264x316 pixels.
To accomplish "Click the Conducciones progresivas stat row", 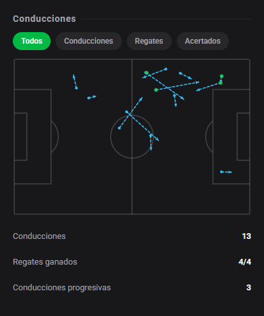I will tap(132, 288).
